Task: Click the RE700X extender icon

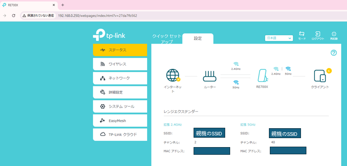Action: (x=263, y=76)
